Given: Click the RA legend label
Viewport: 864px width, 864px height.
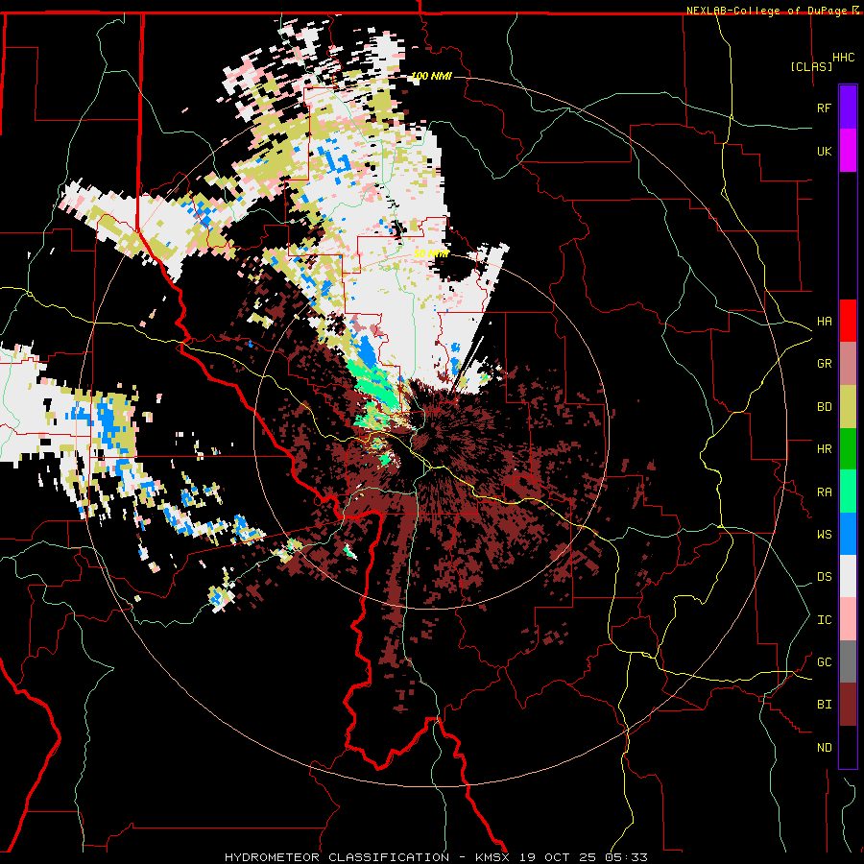Looking at the screenshot, I should pyautogui.click(x=824, y=492).
